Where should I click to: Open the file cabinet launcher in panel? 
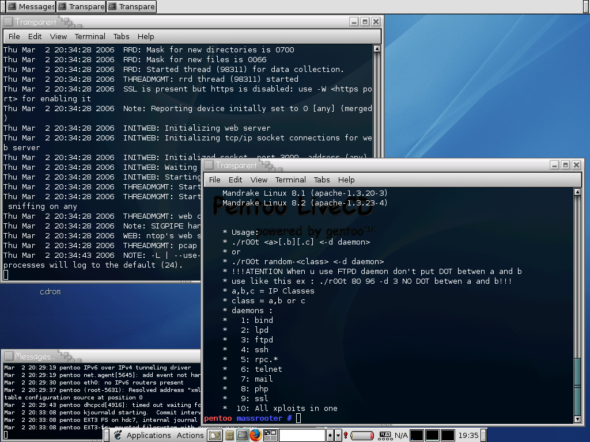point(229,435)
